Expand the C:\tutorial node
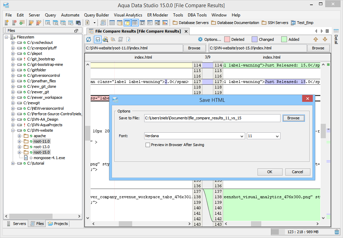Screen dimensions: 343x238 tap(13, 164)
